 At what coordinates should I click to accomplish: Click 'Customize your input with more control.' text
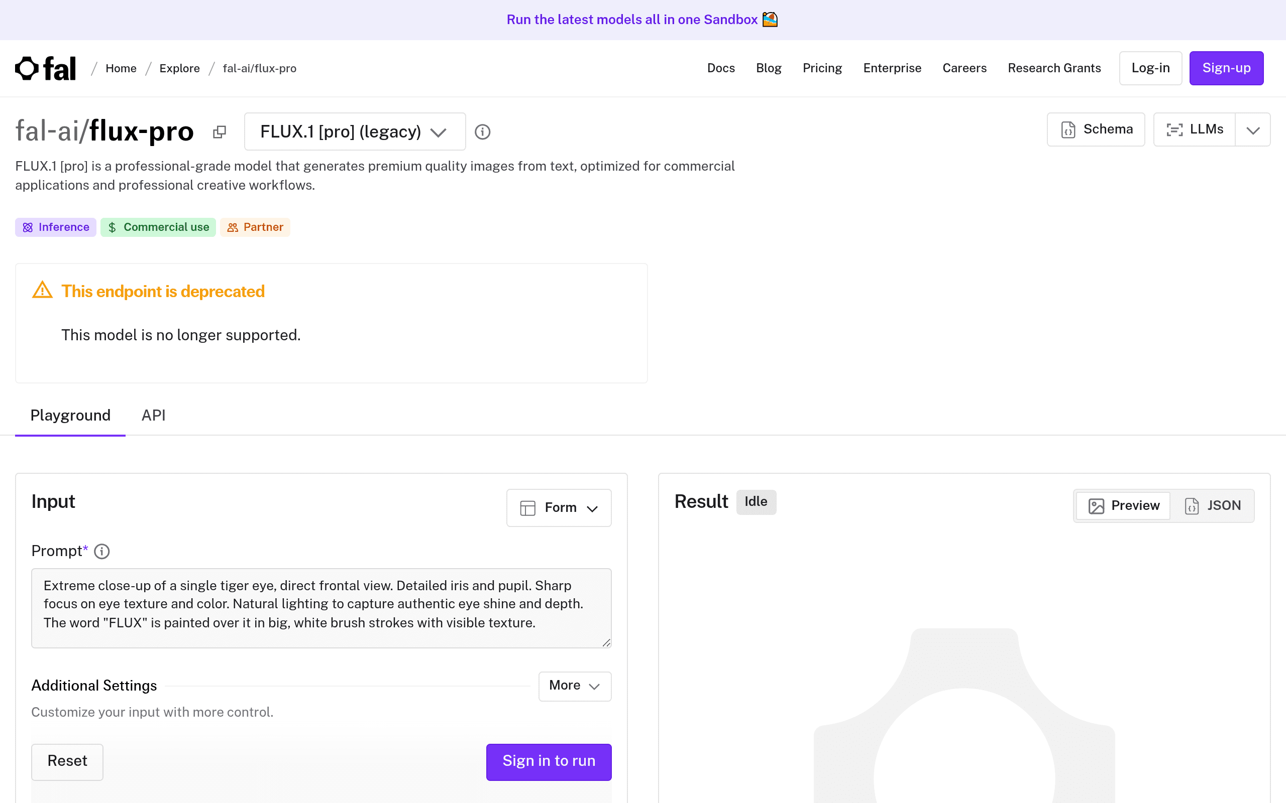(153, 712)
